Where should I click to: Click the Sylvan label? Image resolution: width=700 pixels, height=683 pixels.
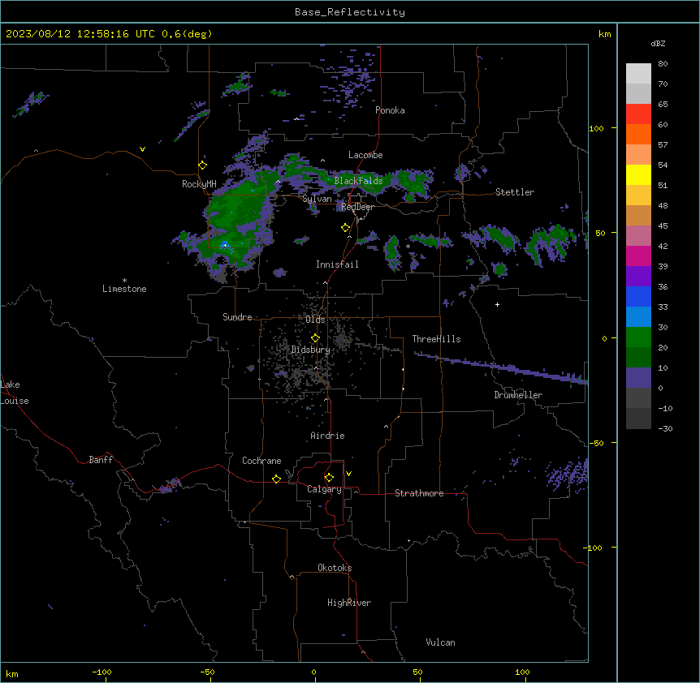(x=317, y=199)
